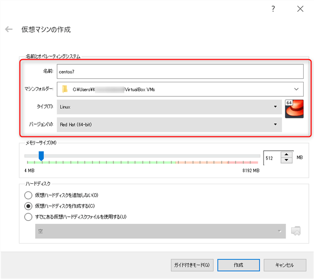Click the Red Hat 64-bit OS icon
Viewport: 314px width, 279px height.
294,109
